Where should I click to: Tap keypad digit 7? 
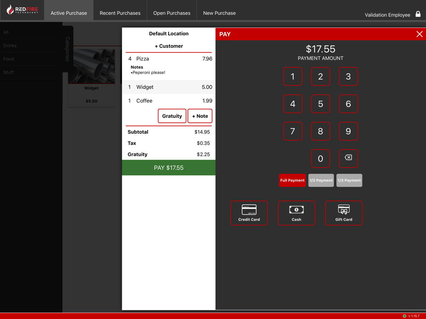click(x=293, y=131)
